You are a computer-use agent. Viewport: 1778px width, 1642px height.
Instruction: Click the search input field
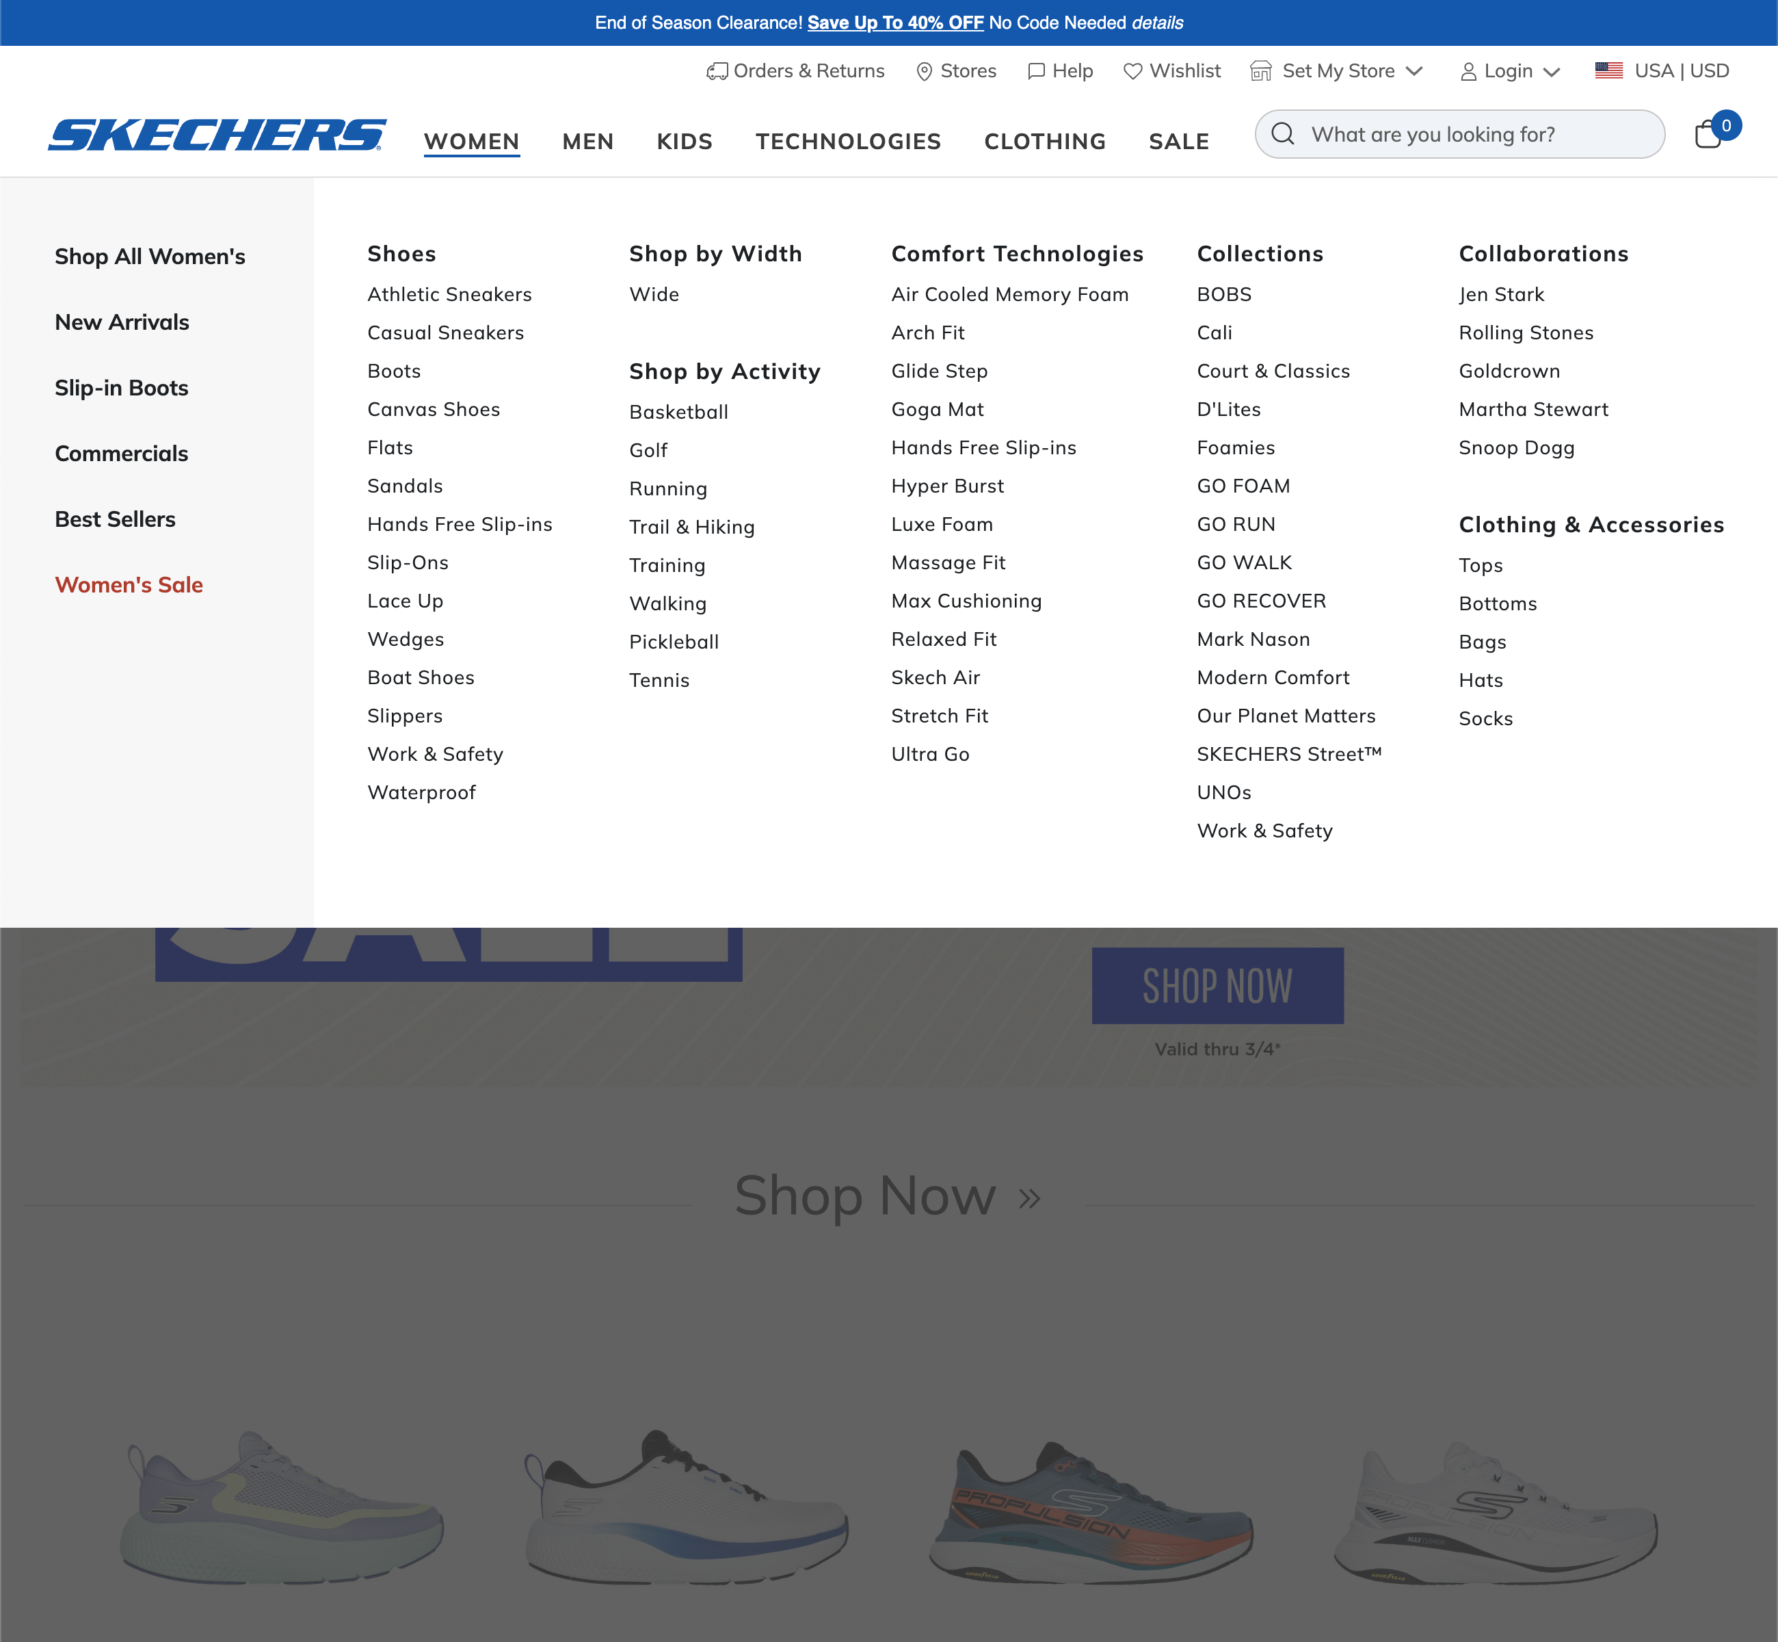tap(1465, 134)
